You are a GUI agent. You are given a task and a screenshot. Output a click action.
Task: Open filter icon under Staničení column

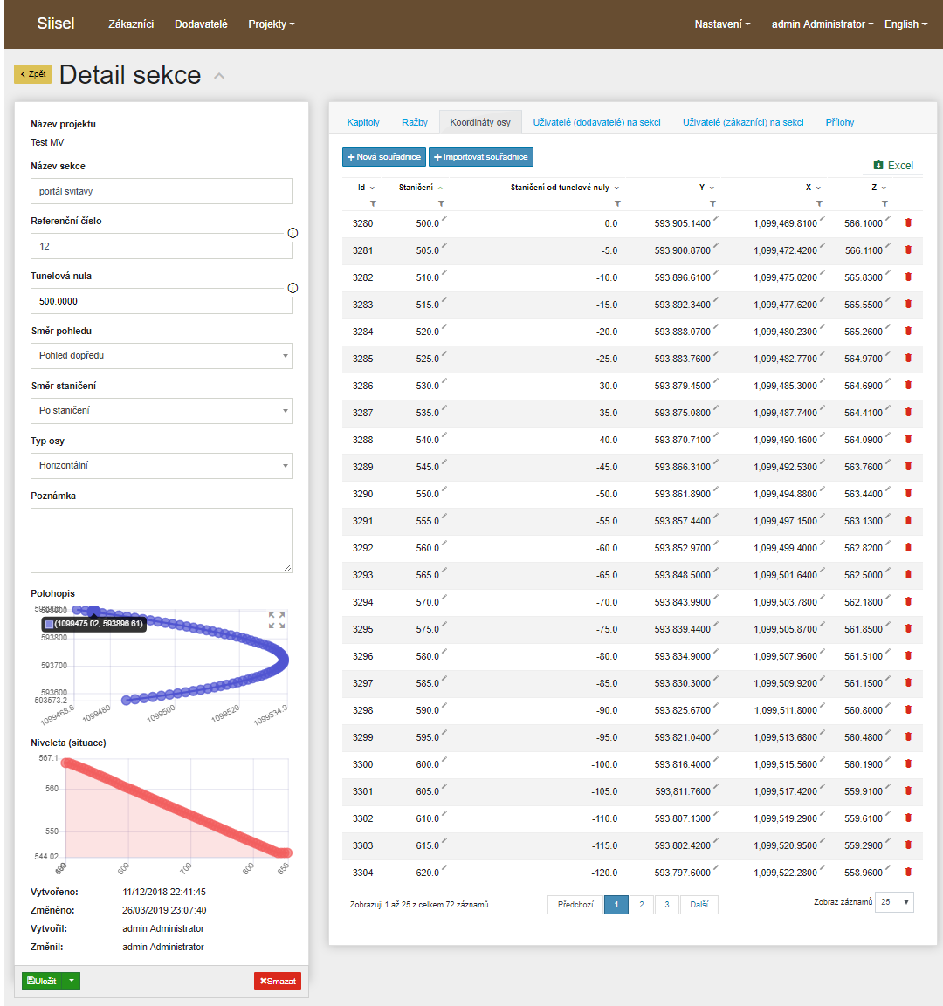click(441, 204)
